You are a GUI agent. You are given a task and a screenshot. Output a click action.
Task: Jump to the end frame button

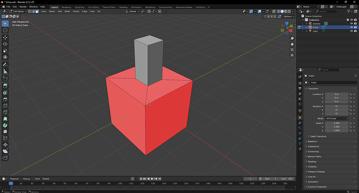tap(160, 179)
